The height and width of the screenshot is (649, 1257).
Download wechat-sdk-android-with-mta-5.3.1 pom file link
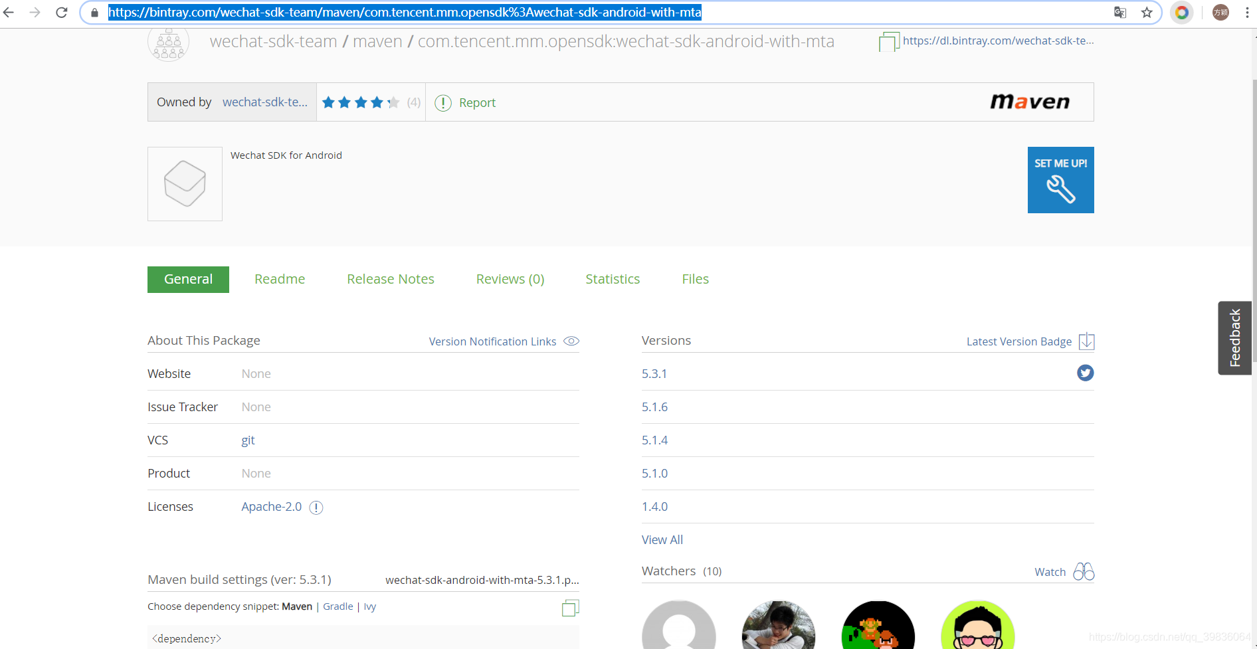point(482,580)
